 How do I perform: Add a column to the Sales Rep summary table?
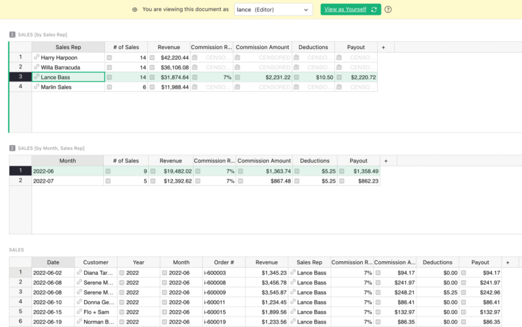click(x=383, y=47)
